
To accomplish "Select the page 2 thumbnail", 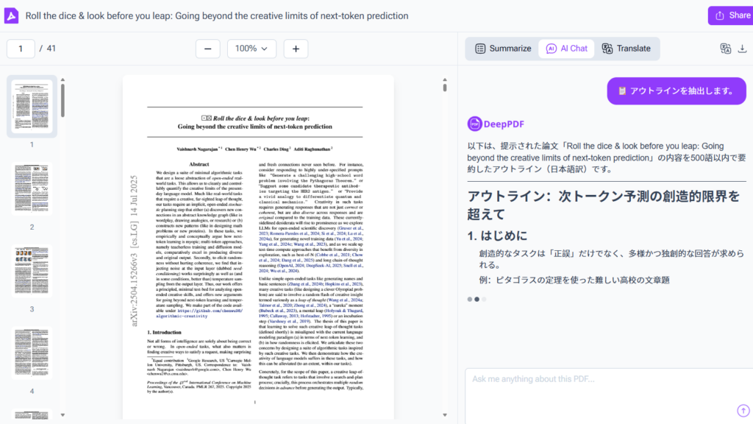I will [x=32, y=188].
